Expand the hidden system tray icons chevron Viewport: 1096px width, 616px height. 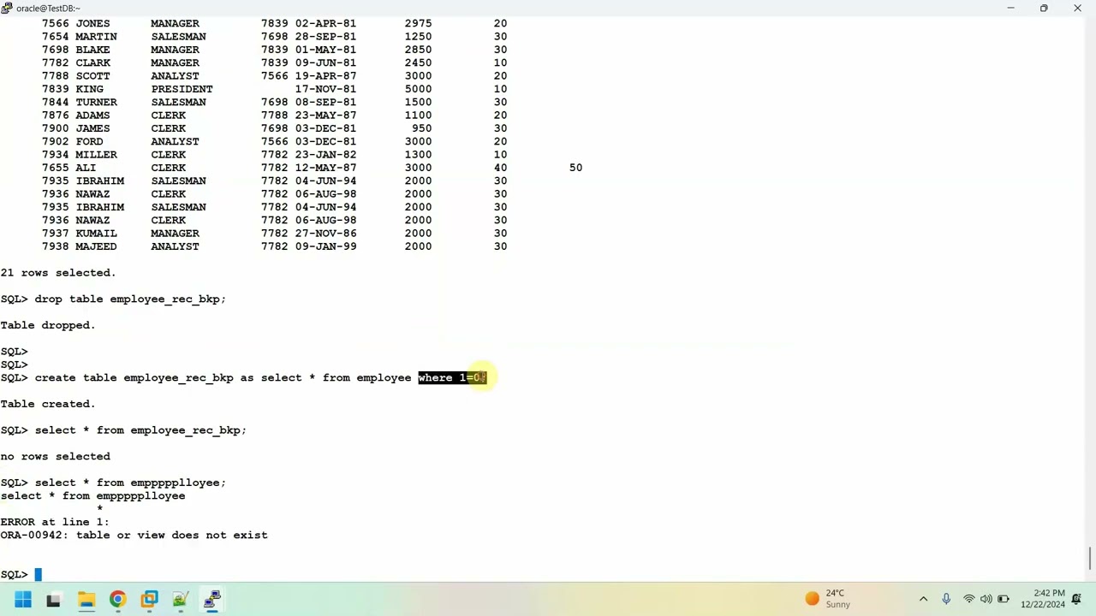(x=923, y=599)
